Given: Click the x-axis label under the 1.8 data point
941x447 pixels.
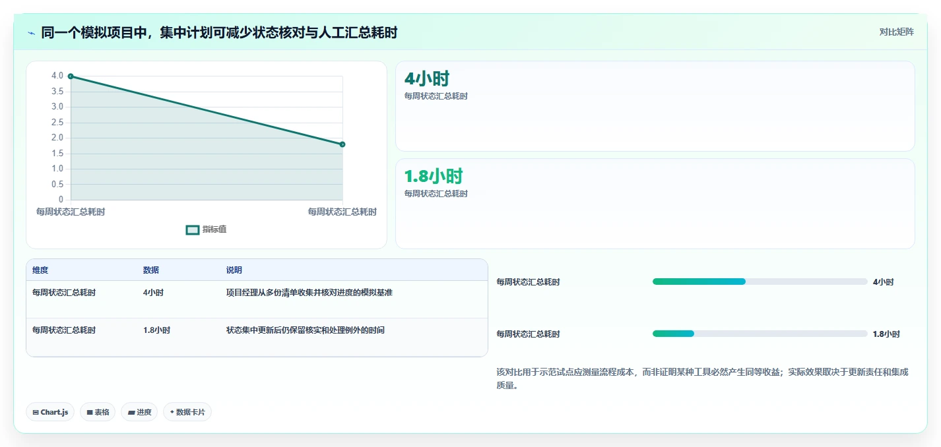Looking at the screenshot, I should click(342, 212).
